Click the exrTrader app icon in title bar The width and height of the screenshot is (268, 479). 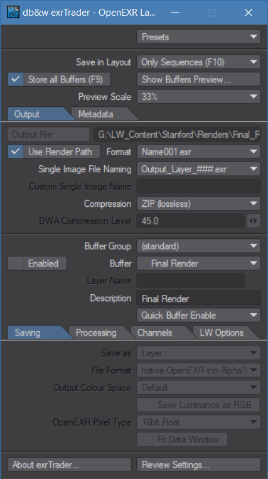pyautogui.click(x=13, y=12)
